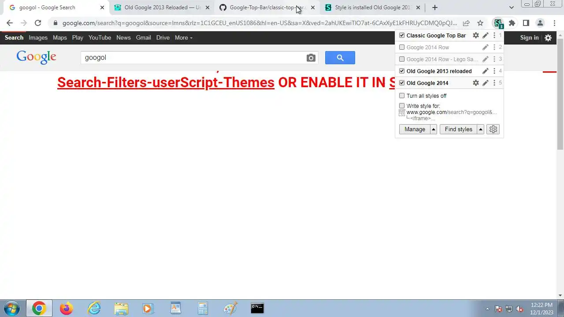Image resolution: width=564 pixels, height=317 pixels.
Task: Open more options for Google 2014 Row - Lego
Action: click(x=494, y=59)
